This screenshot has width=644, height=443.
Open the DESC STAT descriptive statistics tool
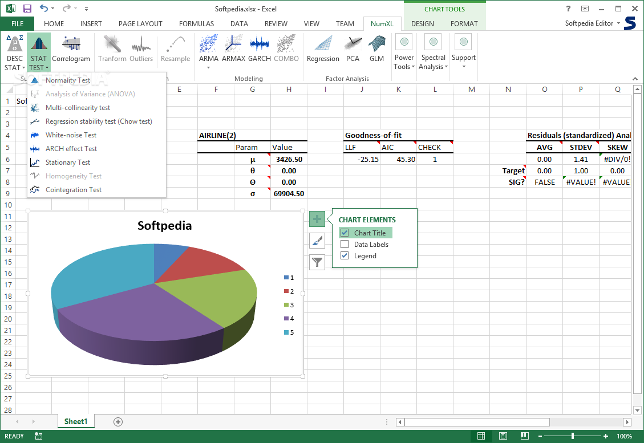(x=15, y=52)
